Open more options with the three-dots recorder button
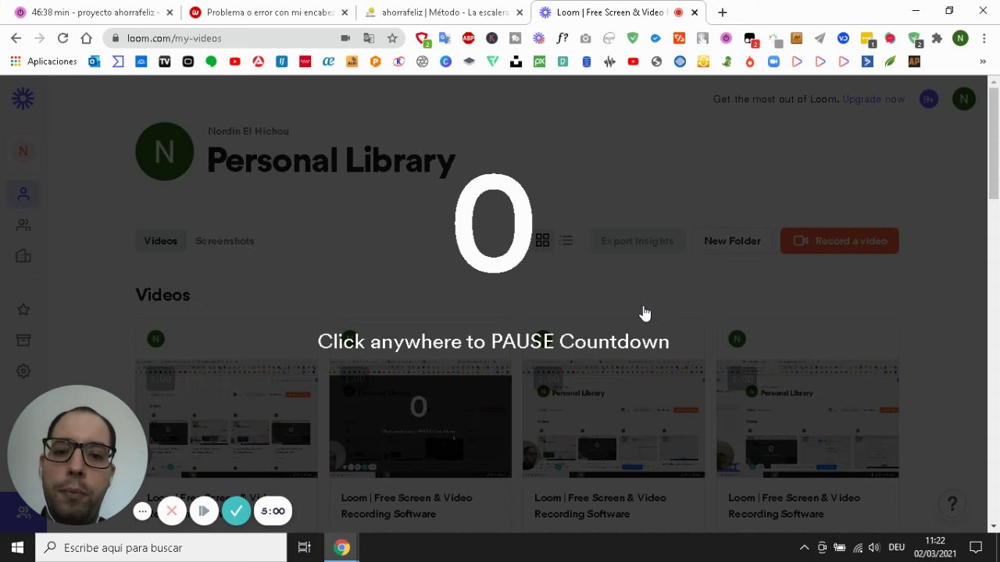The width and height of the screenshot is (1000, 562). click(x=142, y=511)
